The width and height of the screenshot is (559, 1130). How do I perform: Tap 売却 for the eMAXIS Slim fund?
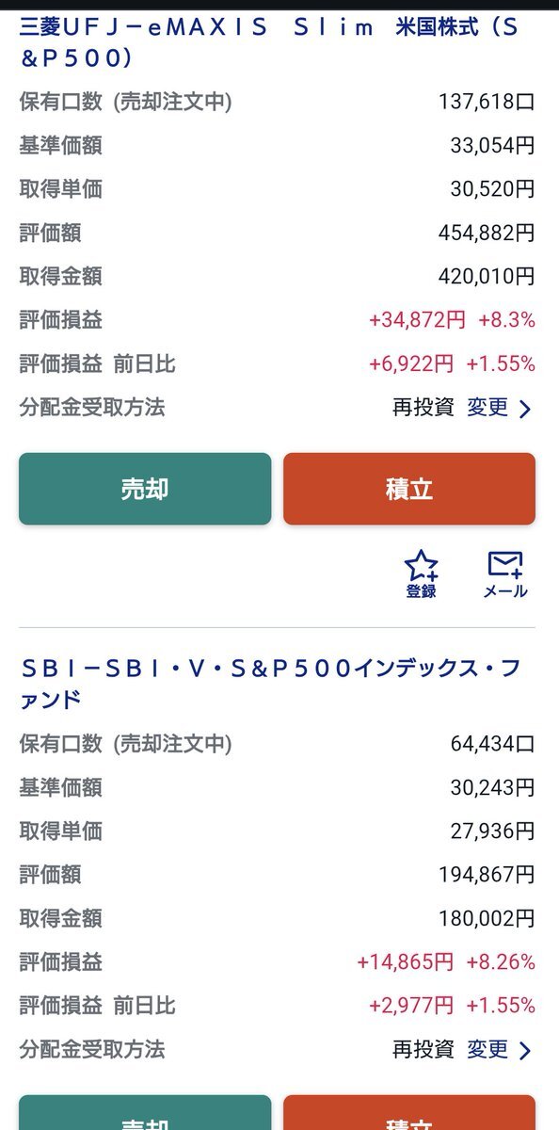tap(145, 489)
